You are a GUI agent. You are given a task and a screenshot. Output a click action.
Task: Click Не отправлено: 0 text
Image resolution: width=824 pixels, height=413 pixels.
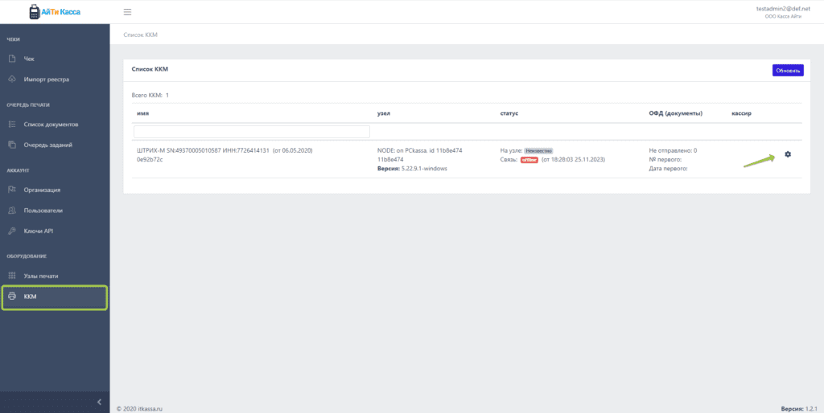click(x=673, y=150)
